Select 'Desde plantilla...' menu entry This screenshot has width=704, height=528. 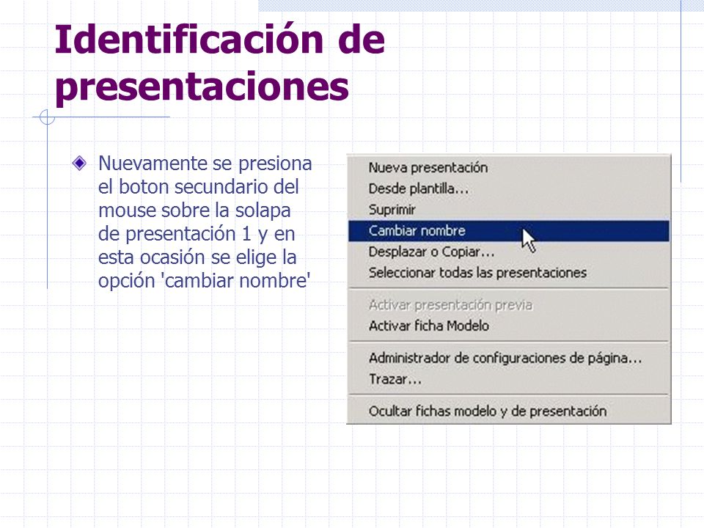[x=509, y=188]
